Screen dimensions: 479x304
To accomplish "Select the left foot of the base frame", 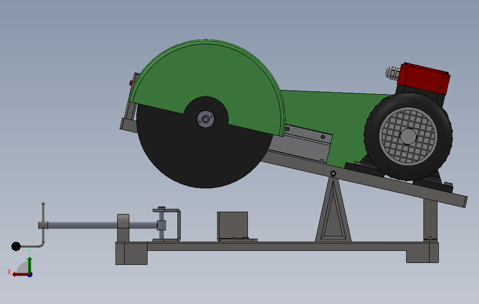I will (131, 253).
